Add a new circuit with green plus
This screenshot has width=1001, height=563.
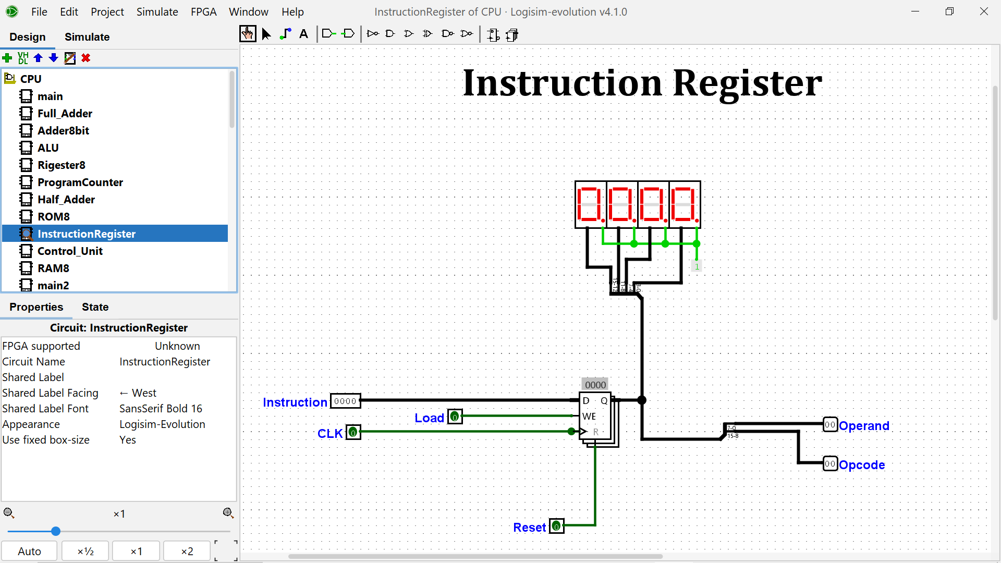7,58
